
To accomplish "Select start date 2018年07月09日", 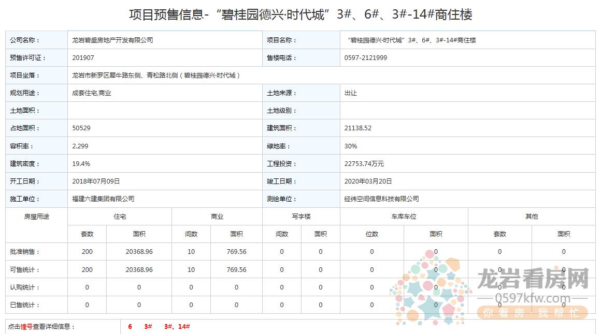I will pos(96,181).
